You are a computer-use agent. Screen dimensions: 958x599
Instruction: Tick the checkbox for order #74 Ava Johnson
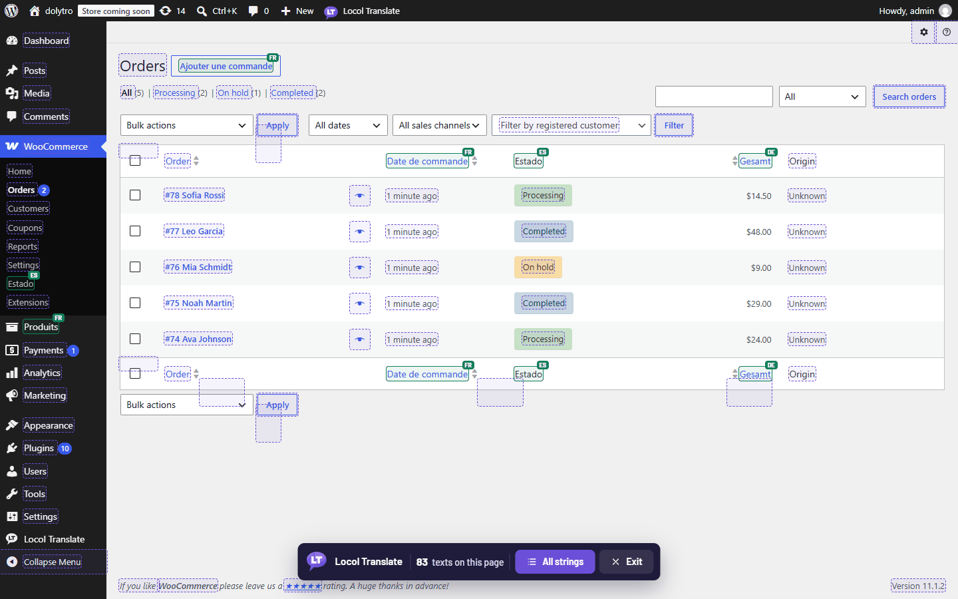[135, 339]
